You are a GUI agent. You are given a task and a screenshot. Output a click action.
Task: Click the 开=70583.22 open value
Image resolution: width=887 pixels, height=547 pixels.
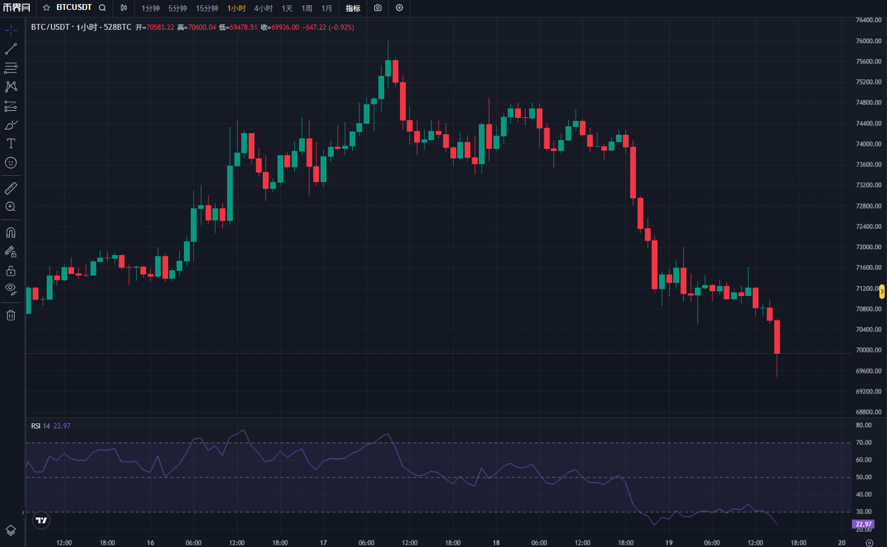point(155,27)
